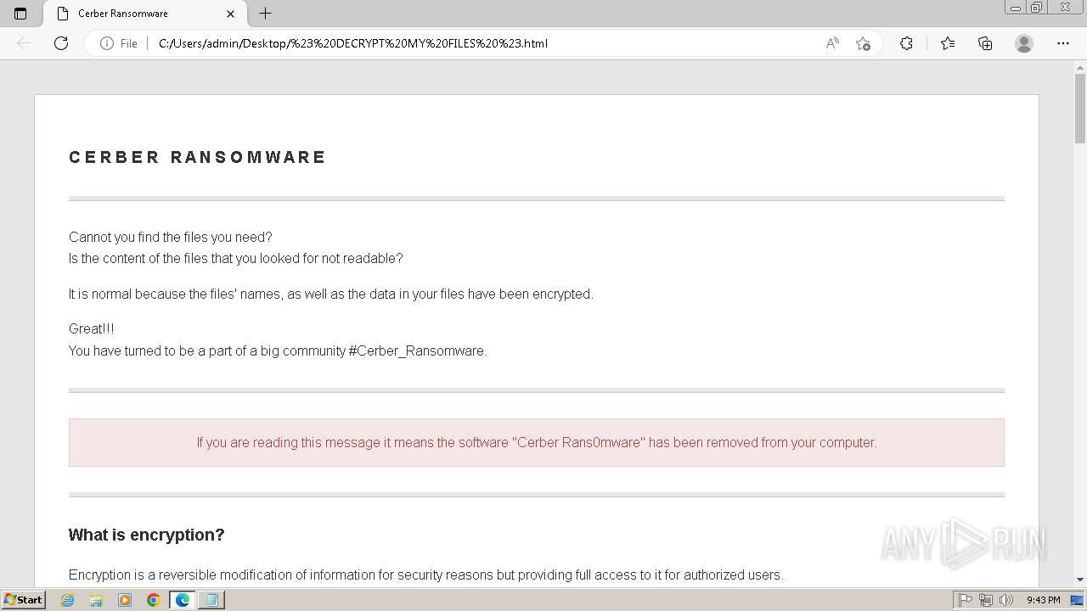Restore down the Edge window

pos(1037,8)
